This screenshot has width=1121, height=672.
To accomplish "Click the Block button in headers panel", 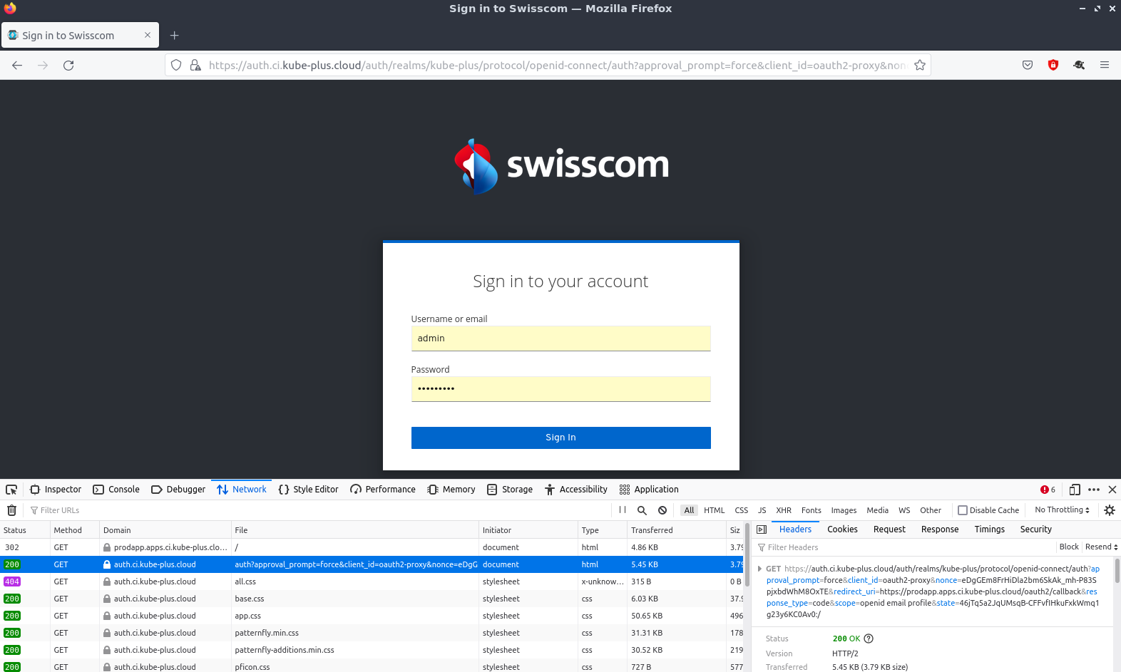I will click(1069, 547).
